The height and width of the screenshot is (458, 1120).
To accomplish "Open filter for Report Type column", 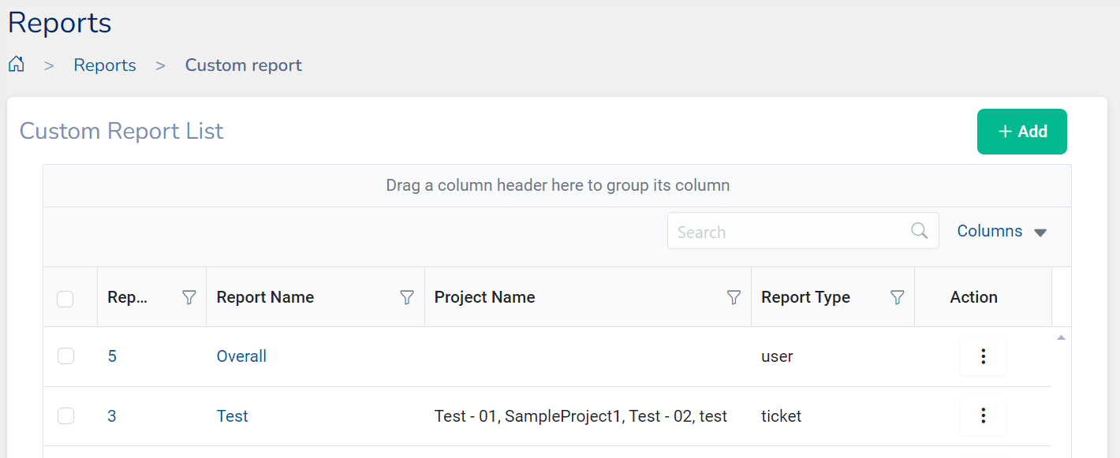I will (x=897, y=297).
